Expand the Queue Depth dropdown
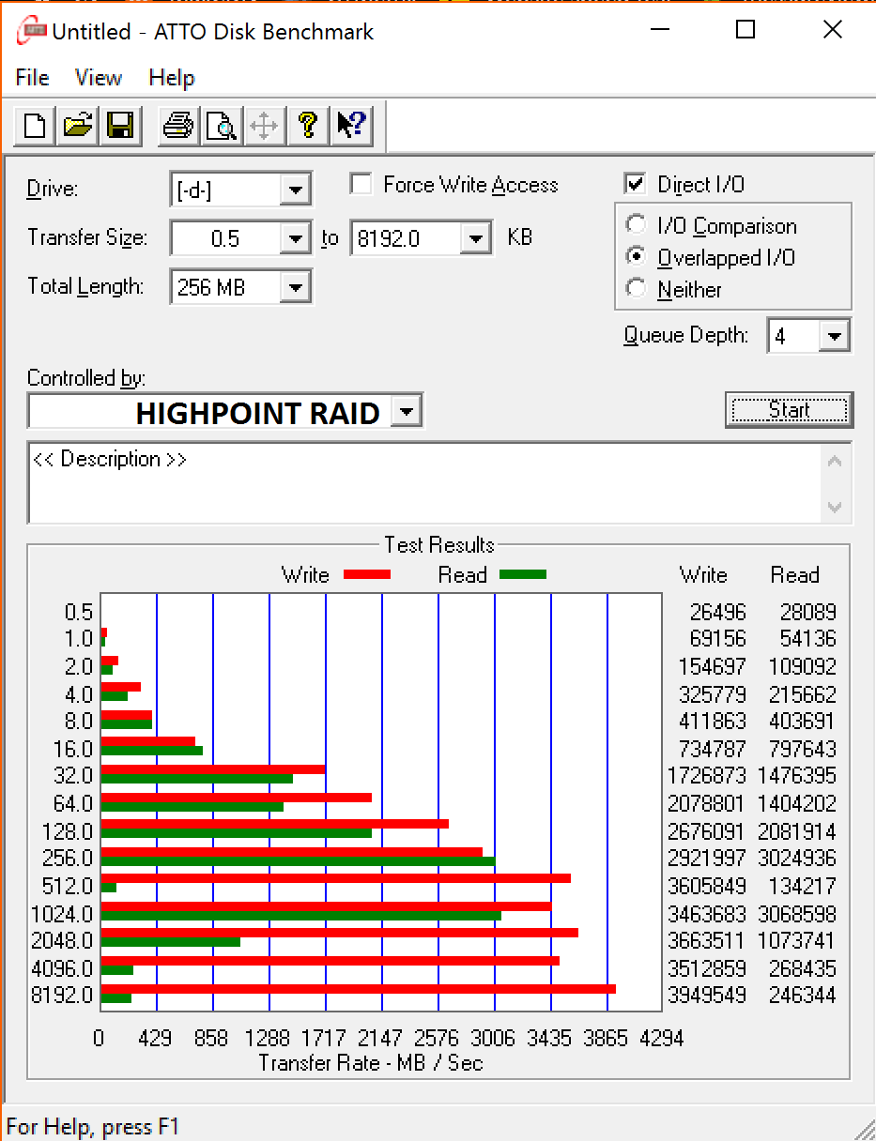876x1141 pixels. [834, 336]
